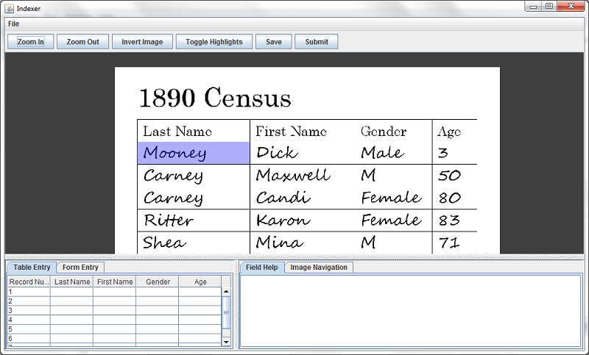Click the Zoom In button

(30, 42)
